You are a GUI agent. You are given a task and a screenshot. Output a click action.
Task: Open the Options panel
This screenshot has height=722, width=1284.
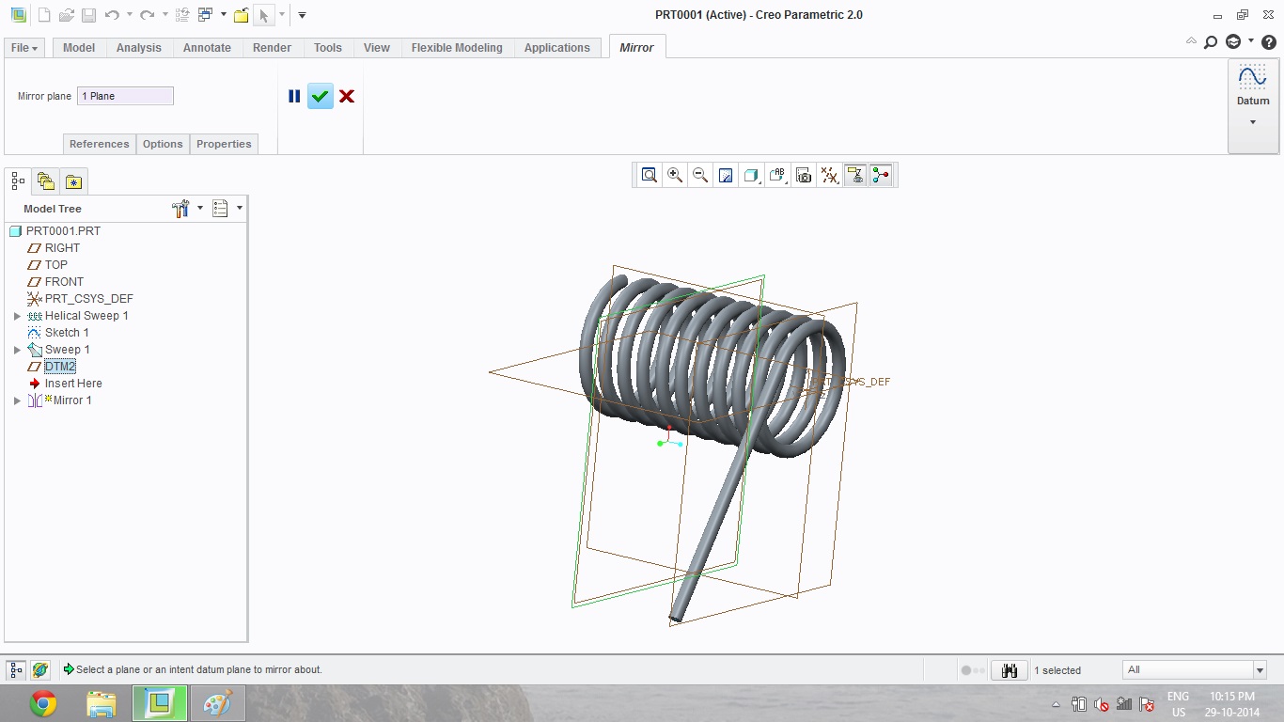[163, 144]
